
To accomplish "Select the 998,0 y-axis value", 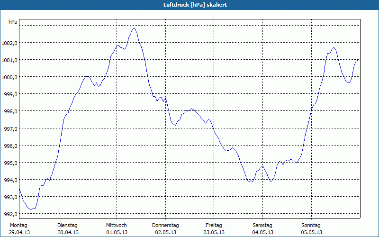I will (10, 112).
